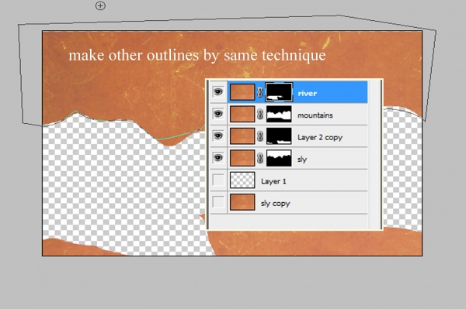Select the river layer image thumbnail
This screenshot has width=466, height=309.
click(x=242, y=92)
